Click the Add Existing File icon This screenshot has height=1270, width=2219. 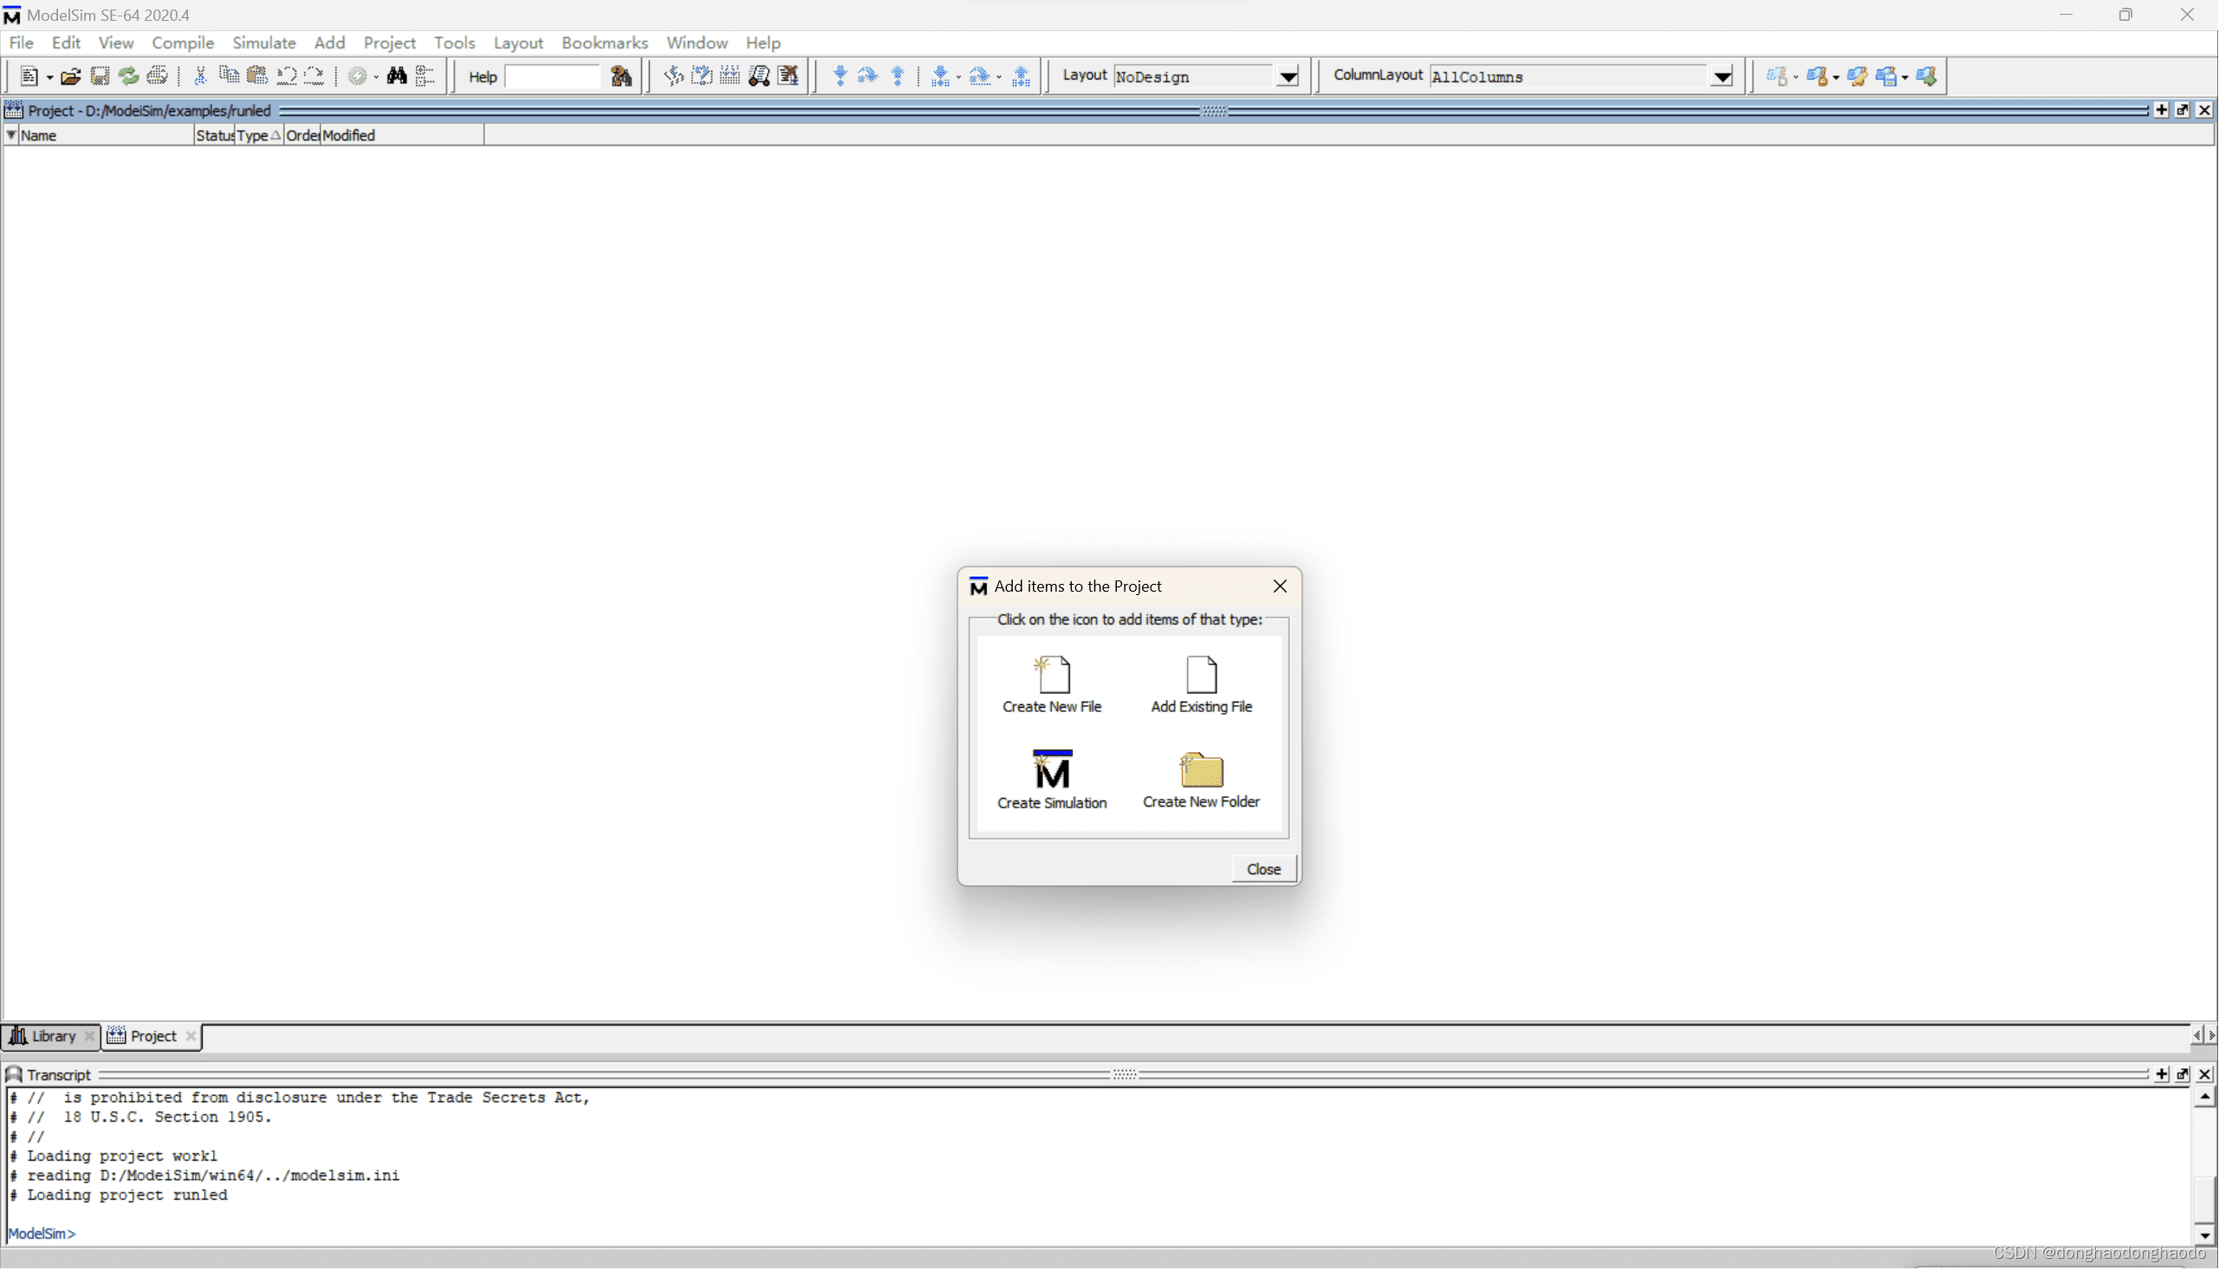(1201, 675)
